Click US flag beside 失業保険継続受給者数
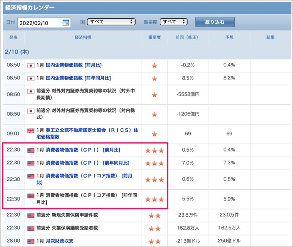The height and width of the screenshot is (247, 293). click(31, 228)
